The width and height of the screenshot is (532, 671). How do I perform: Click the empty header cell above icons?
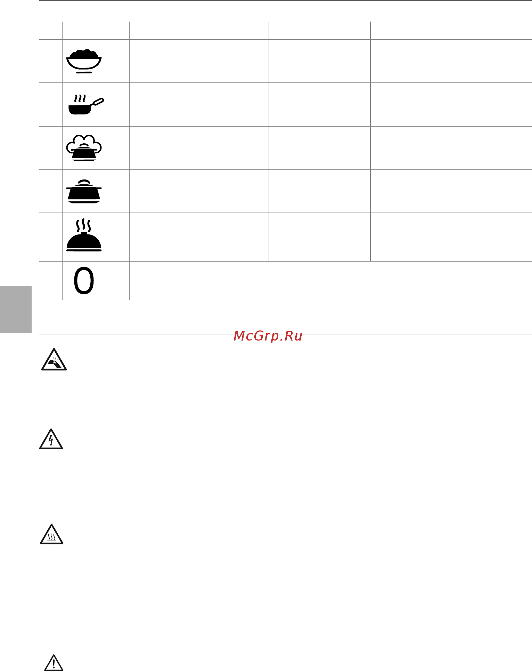(x=96, y=31)
